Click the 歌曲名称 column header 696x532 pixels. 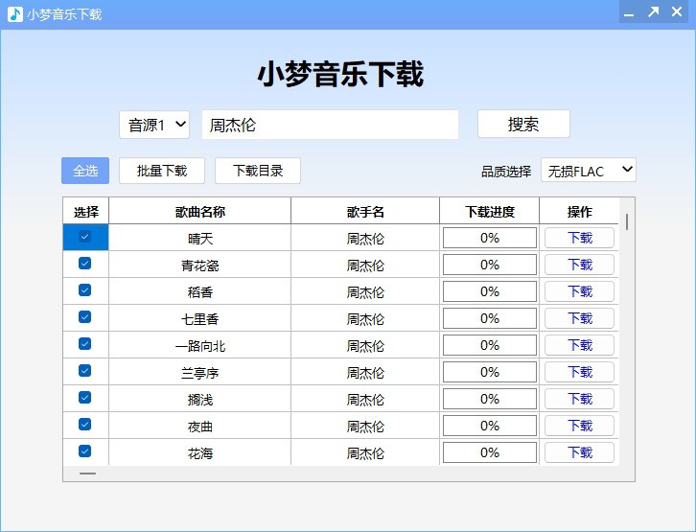point(199,212)
